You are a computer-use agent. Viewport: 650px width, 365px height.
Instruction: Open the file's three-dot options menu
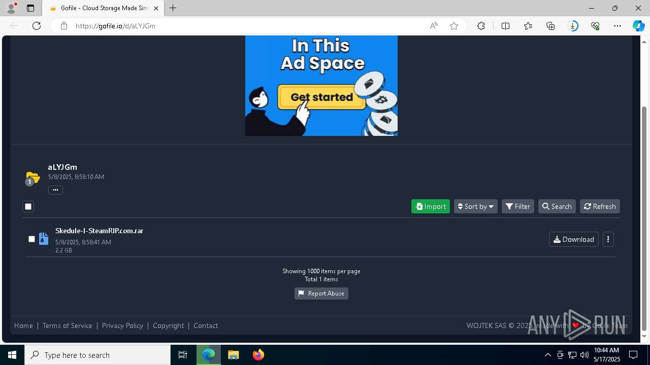608,239
